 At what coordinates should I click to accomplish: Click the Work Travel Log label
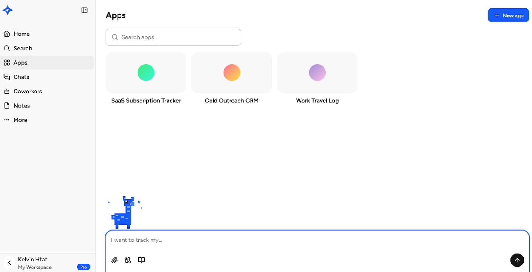(317, 101)
